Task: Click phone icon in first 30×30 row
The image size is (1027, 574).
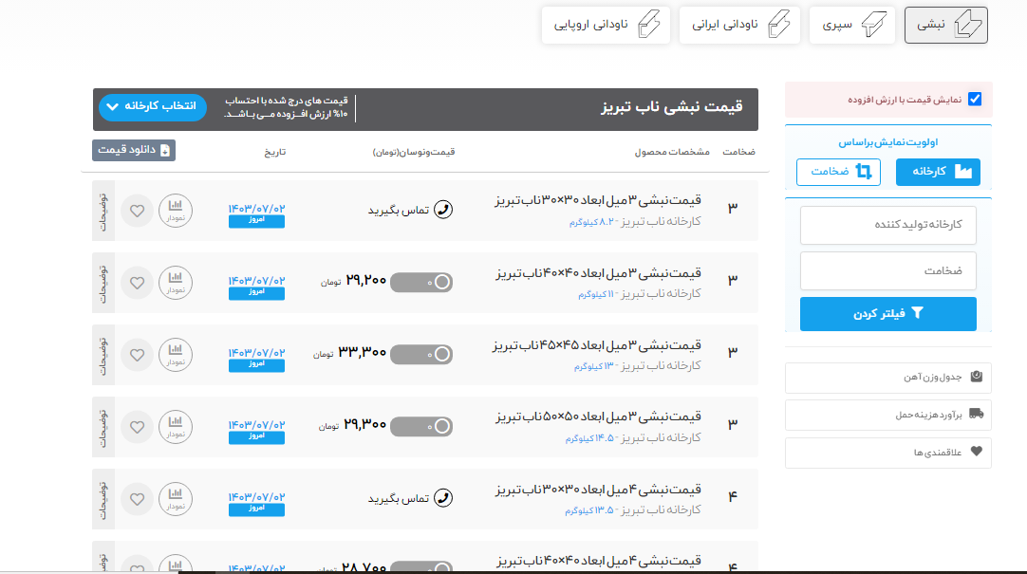Action: pyautogui.click(x=443, y=210)
